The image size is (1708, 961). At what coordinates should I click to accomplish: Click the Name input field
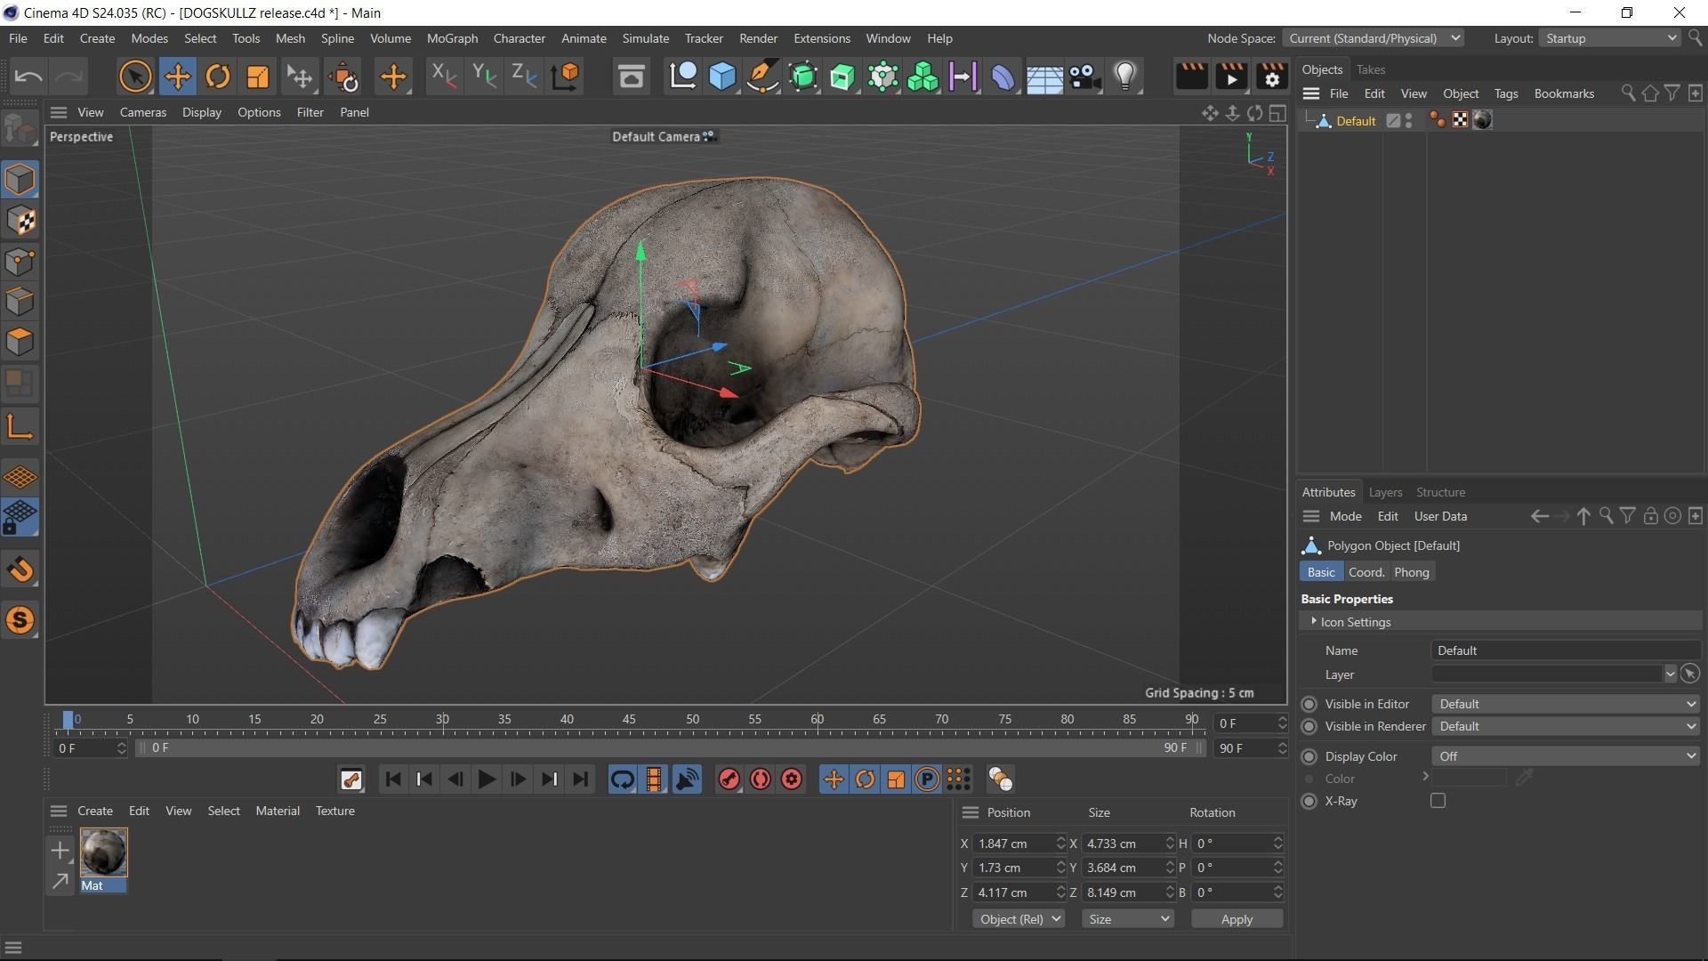click(x=1566, y=650)
